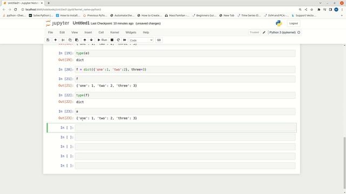Viewport: 346px width, 194px height.
Task: Copy selected cells icon
Action: coord(70,40)
